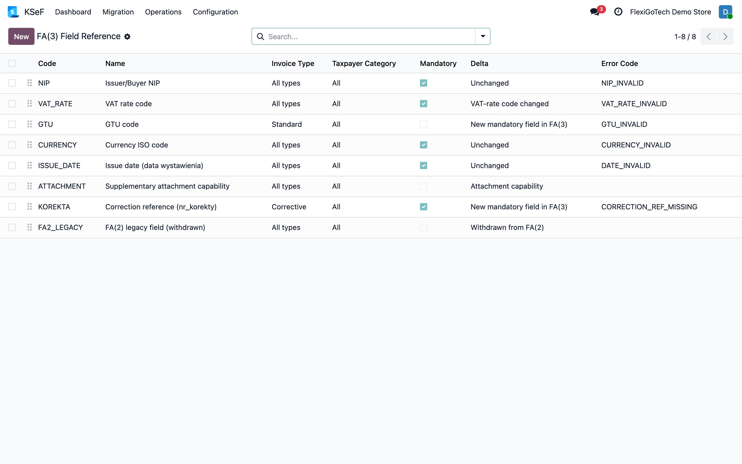This screenshot has height=464, width=742.
Task: Open the Dashboard menu
Action: coord(73,12)
